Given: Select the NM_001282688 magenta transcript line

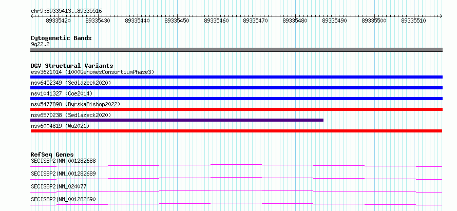Looking at the screenshot, I should click(236, 165).
